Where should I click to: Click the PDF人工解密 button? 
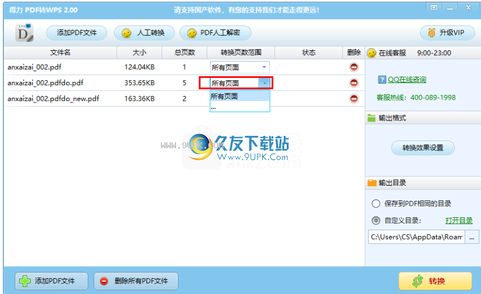coord(215,33)
